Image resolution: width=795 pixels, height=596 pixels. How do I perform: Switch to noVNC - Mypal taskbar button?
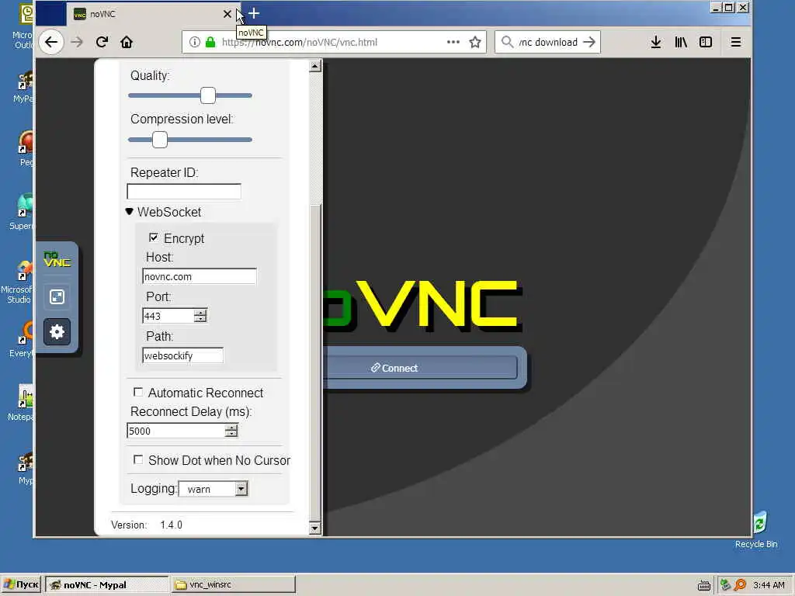(106, 585)
